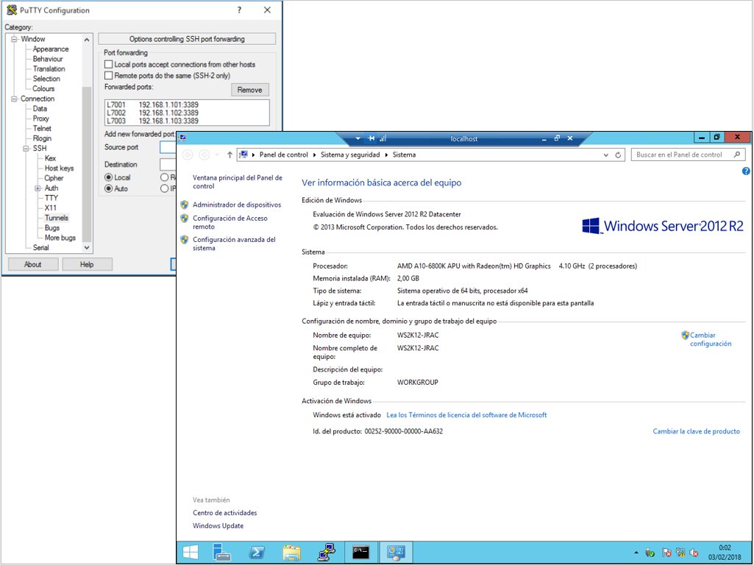Image resolution: width=754 pixels, height=565 pixels.
Task: Collapse the Window tree node in PuTTY
Action: [x=14, y=39]
